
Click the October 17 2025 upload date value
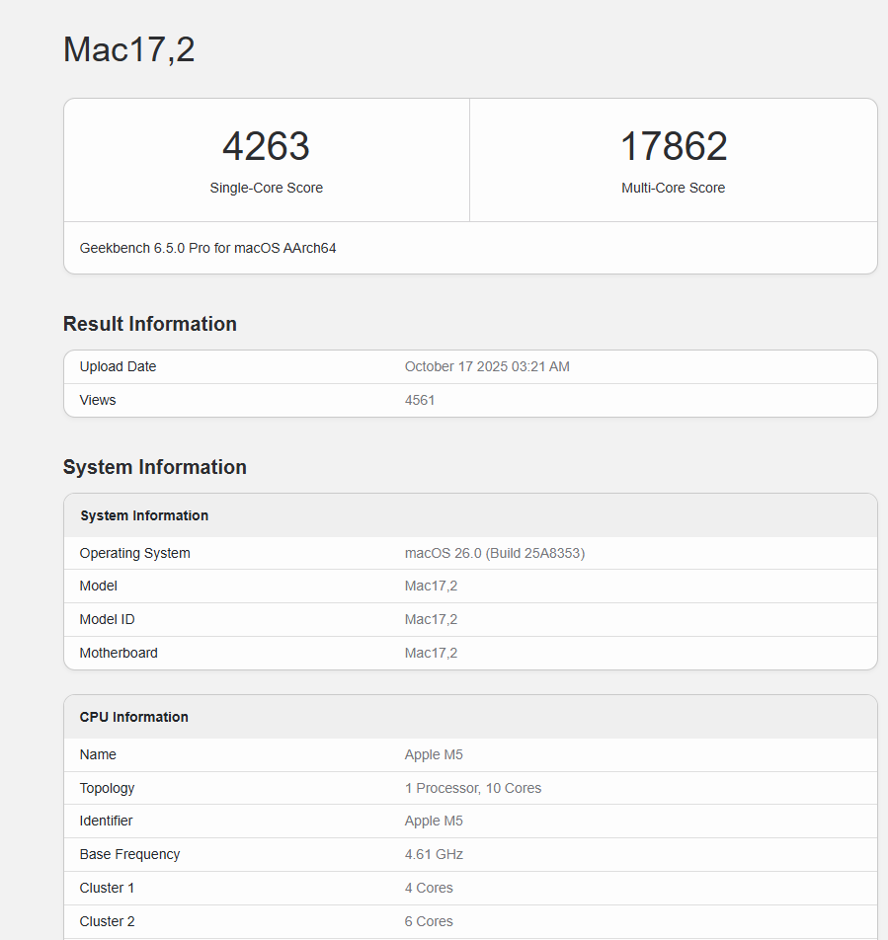tap(487, 366)
